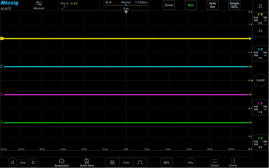This screenshot has width=269, height=168.
Task: Open channel 3 magenta 1 V settings
Action: [x=260, y=107]
